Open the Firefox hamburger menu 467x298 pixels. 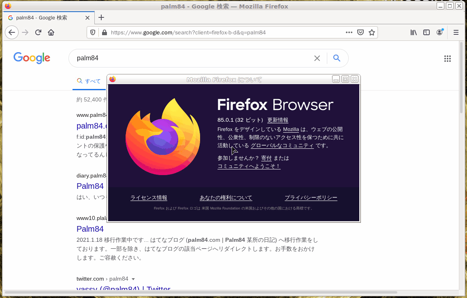(456, 32)
